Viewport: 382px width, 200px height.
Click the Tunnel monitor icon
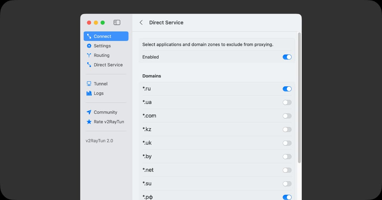(x=89, y=84)
